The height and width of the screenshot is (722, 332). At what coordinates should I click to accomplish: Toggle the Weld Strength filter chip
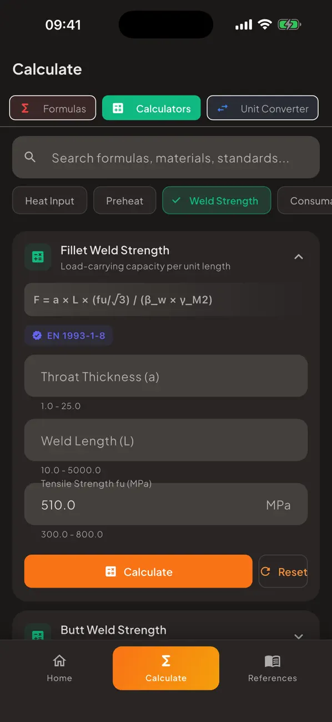(217, 200)
